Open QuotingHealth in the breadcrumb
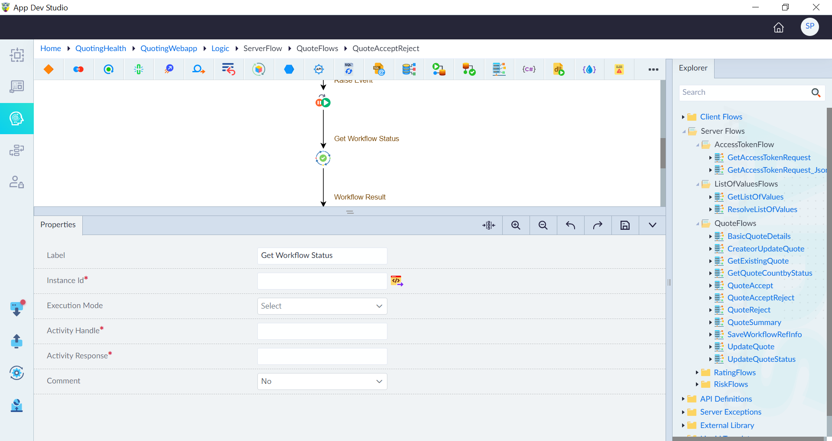Viewport: 832px width, 441px height. point(101,48)
